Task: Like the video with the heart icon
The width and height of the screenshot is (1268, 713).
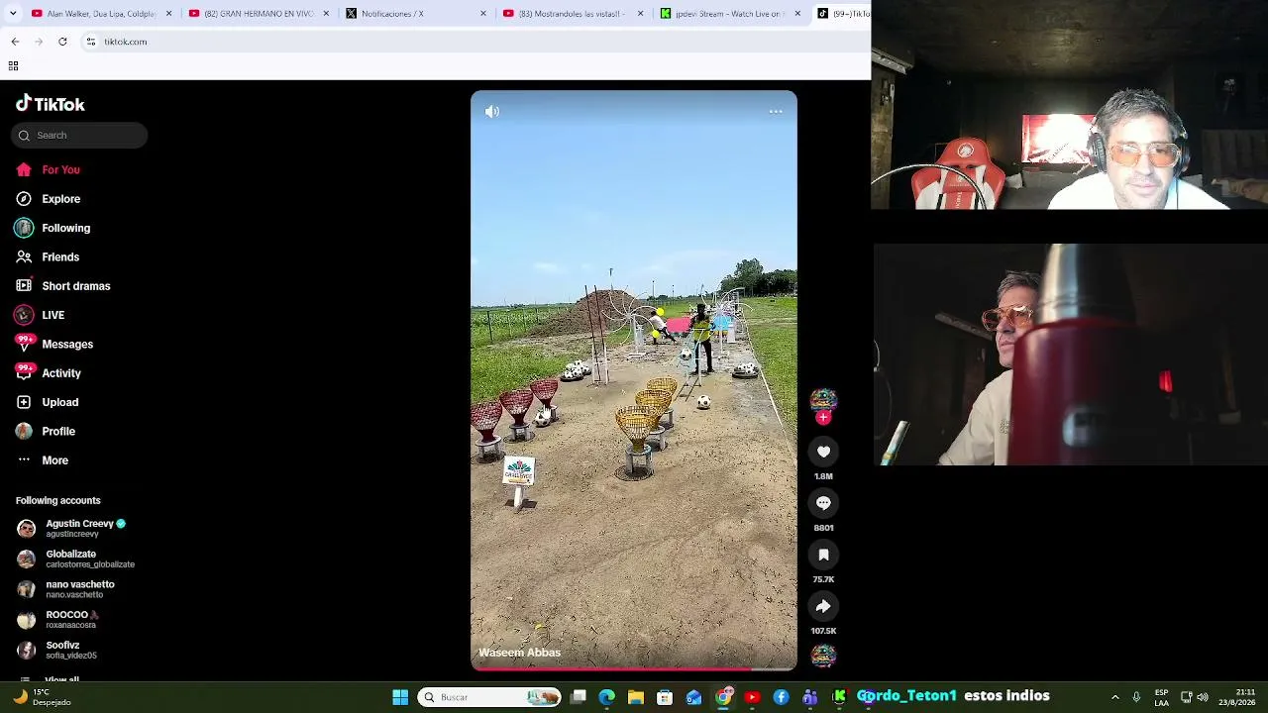Action: click(x=823, y=452)
